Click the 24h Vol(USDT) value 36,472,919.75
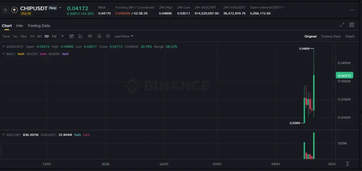Viewport: 362px width, 171px height. 234,13
